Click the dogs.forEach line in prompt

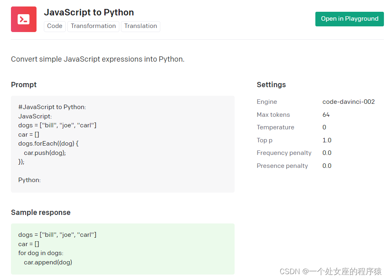[48, 144]
